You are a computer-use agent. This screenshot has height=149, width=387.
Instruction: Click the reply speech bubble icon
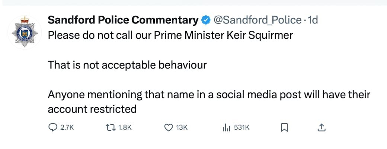tap(52, 127)
